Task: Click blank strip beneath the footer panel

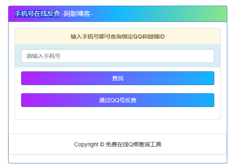Action: 118,159
